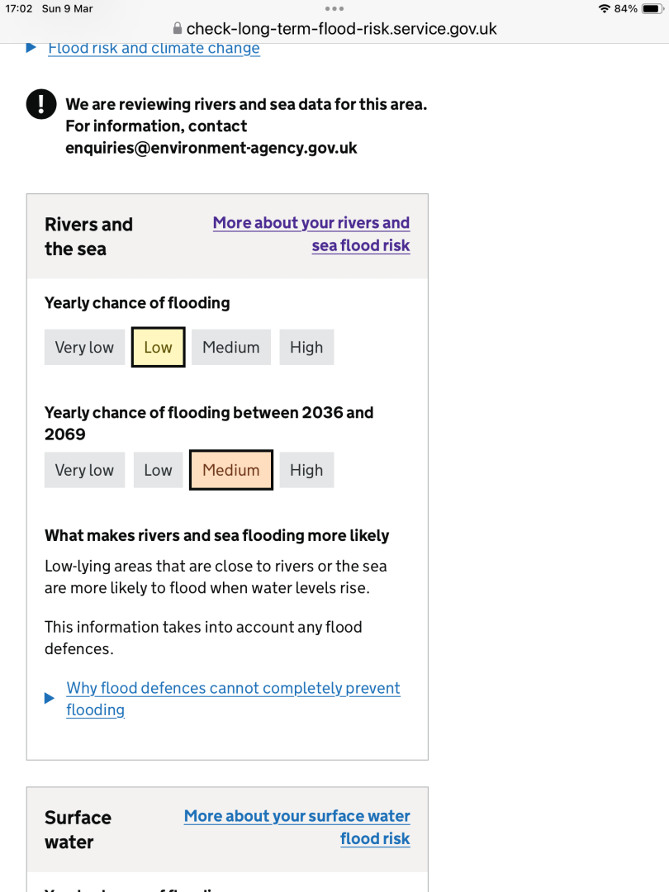669x892 pixels.
Task: Open More about your rivers and sea flood risk
Action: click(311, 234)
